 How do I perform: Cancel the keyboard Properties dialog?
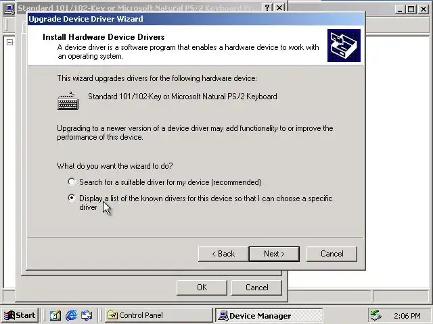(x=256, y=288)
